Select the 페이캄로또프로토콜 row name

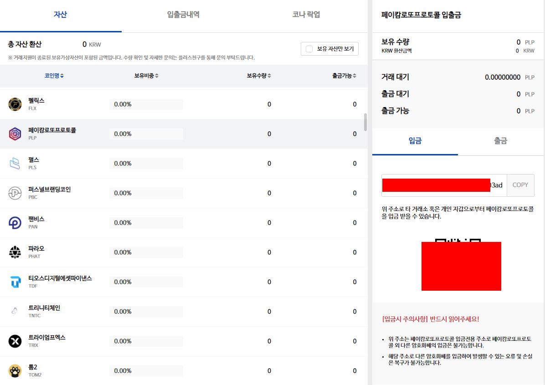pos(52,130)
